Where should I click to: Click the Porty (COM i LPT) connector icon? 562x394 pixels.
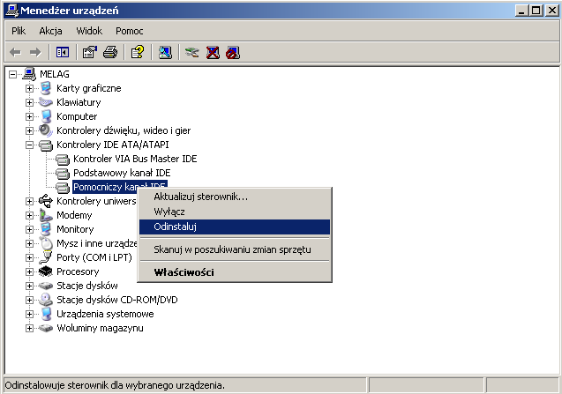pos(46,257)
